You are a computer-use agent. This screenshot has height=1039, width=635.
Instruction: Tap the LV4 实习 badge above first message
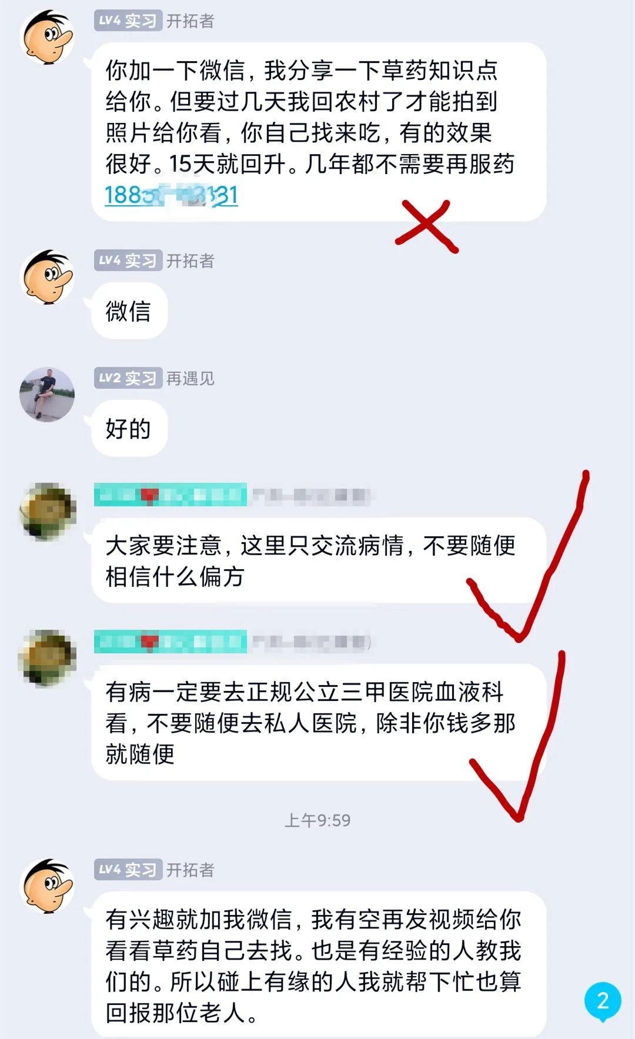click(128, 21)
